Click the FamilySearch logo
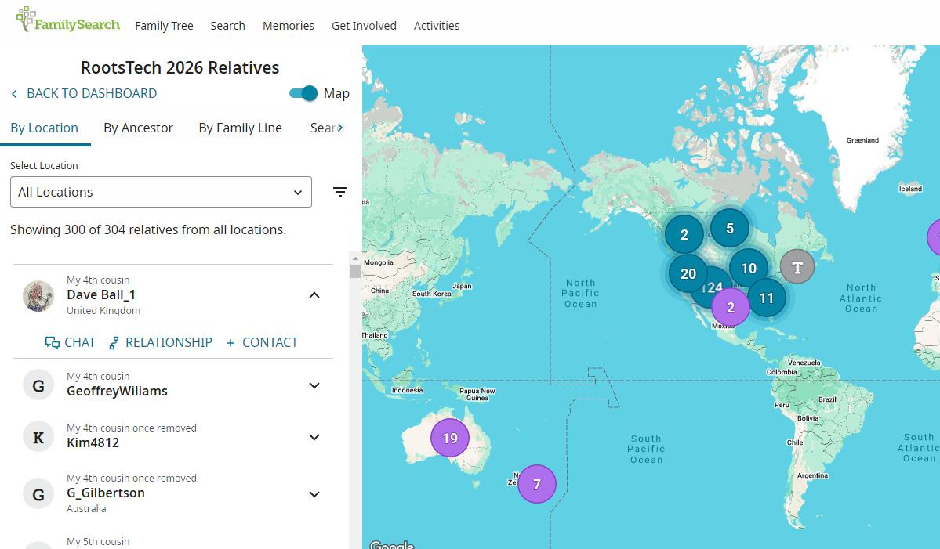 click(67, 20)
